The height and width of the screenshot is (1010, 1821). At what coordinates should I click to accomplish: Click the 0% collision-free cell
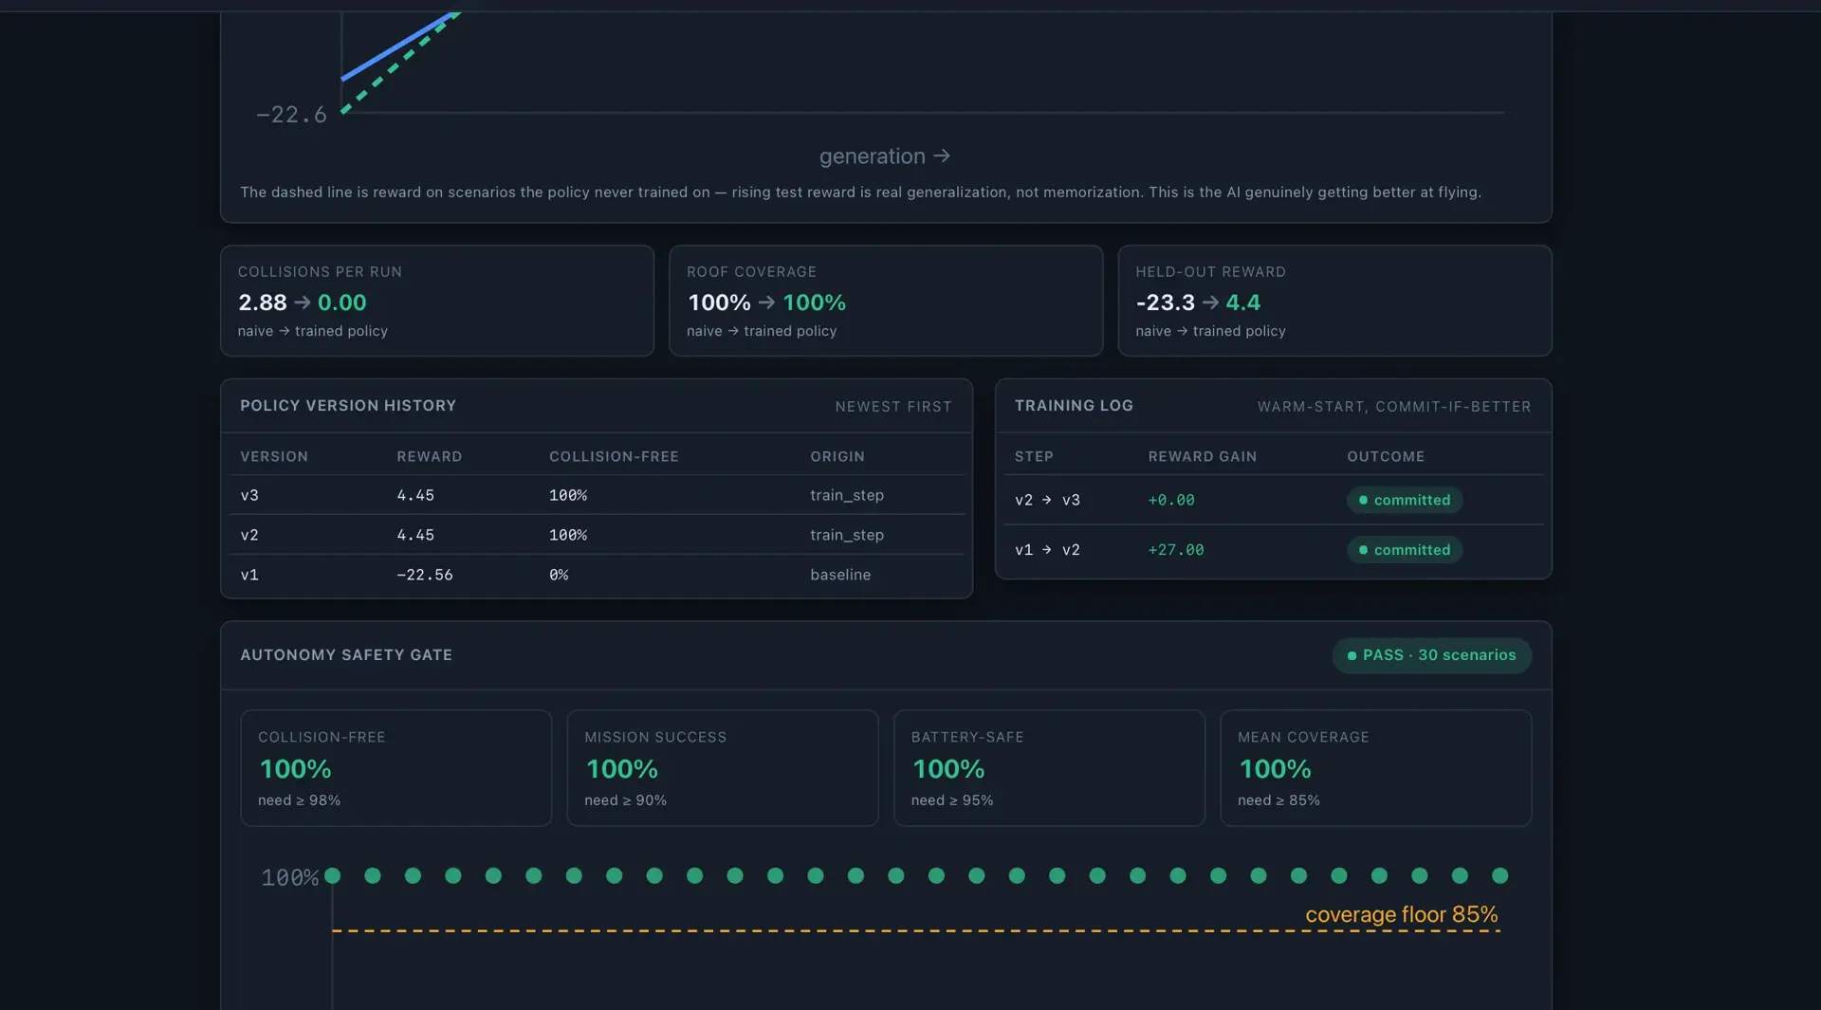(559, 575)
